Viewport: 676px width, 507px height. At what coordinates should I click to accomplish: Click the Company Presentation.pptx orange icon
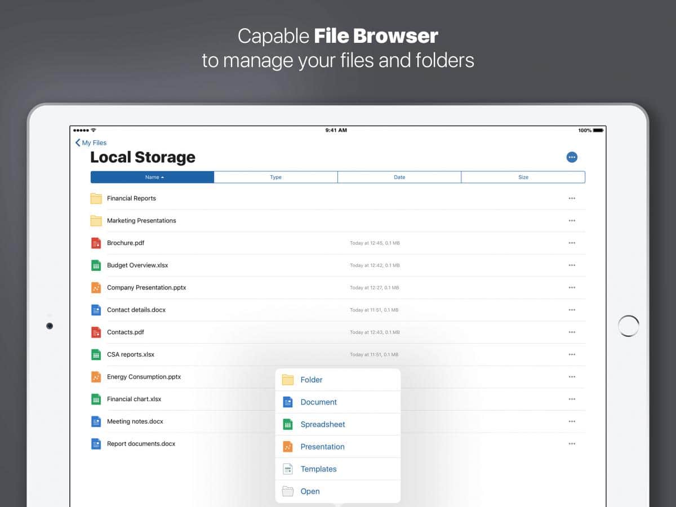[x=96, y=287]
